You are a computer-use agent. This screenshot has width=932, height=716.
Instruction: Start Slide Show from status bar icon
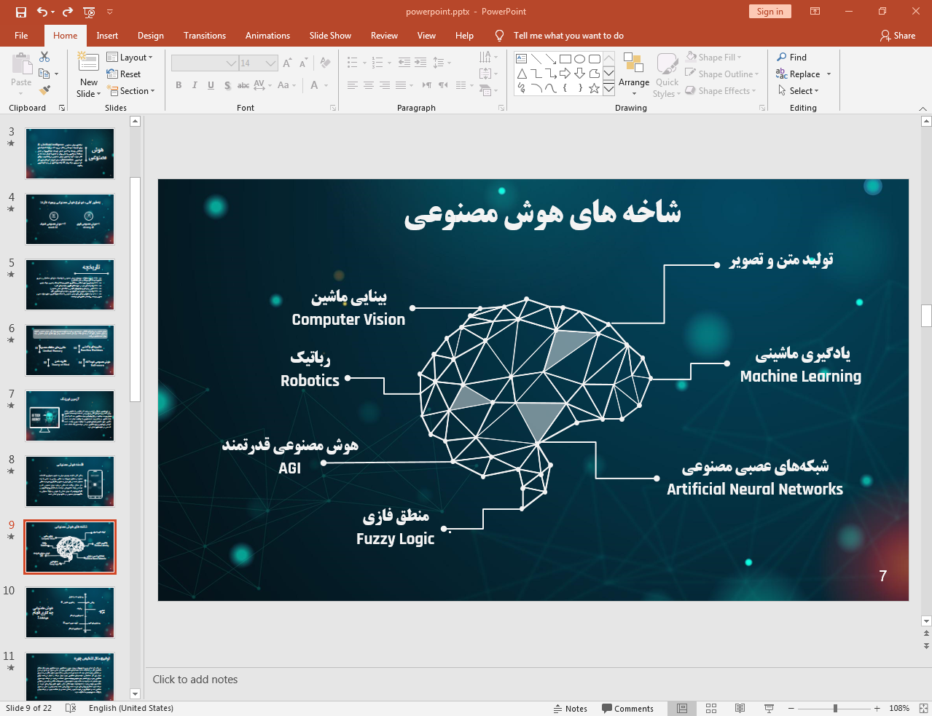pyautogui.click(x=769, y=708)
